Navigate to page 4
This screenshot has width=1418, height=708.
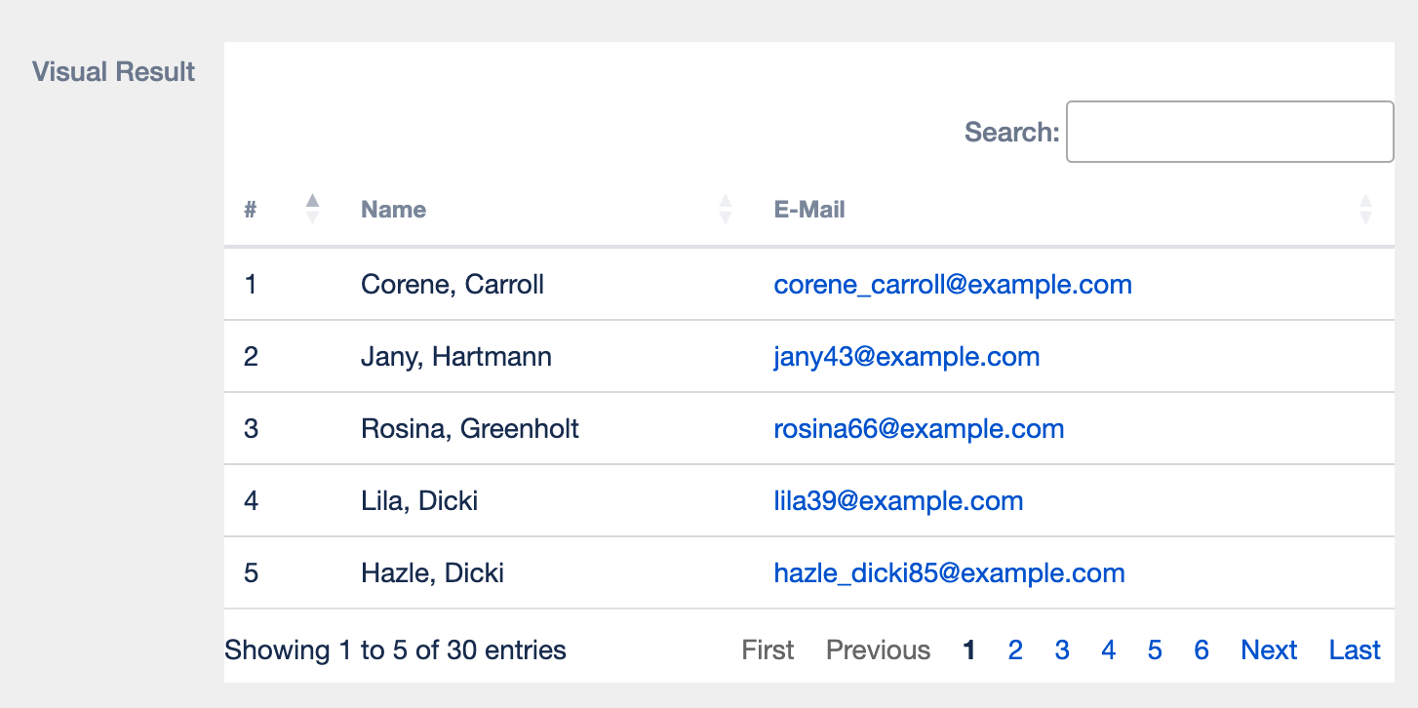point(1109,650)
